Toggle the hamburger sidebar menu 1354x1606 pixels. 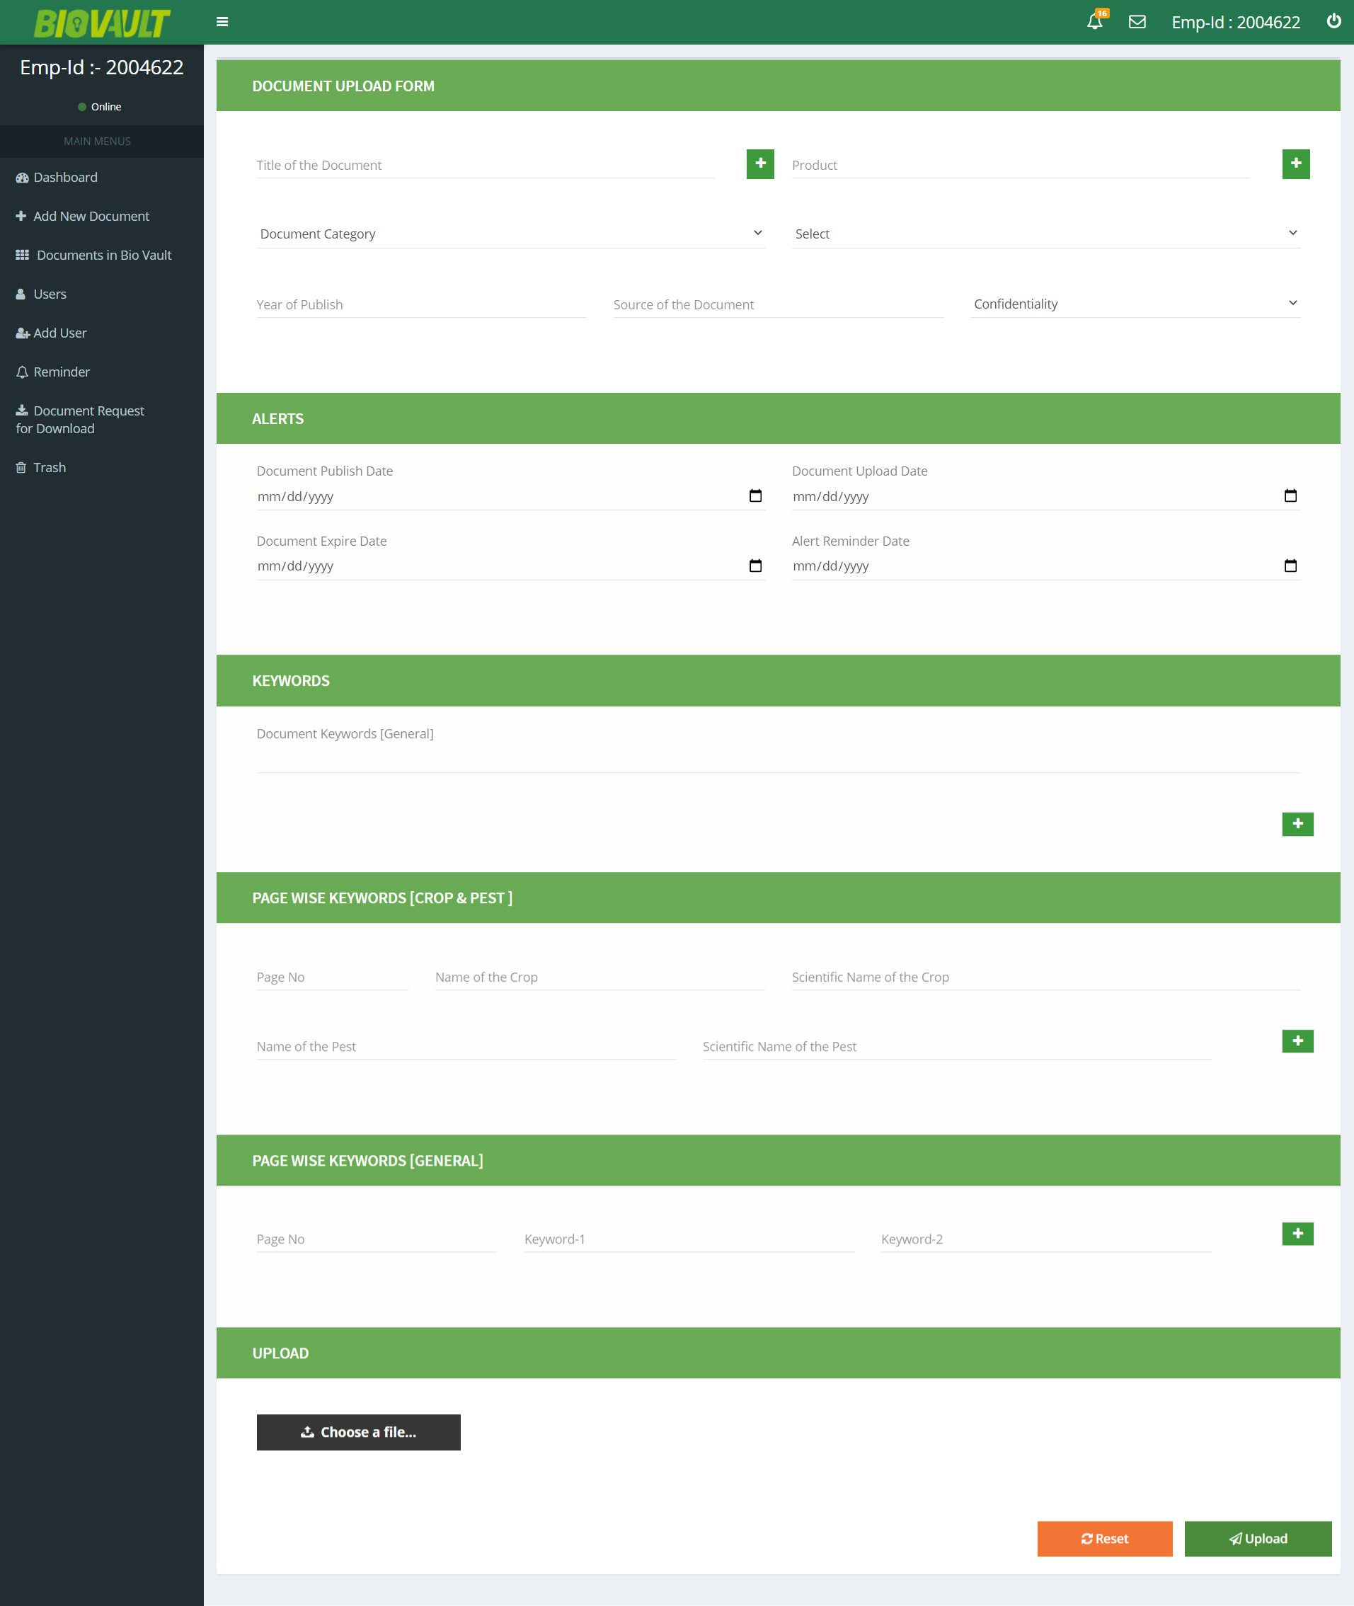coord(222,21)
